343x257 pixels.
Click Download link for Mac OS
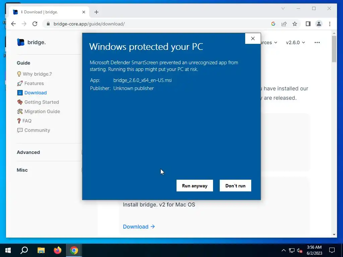click(139, 227)
